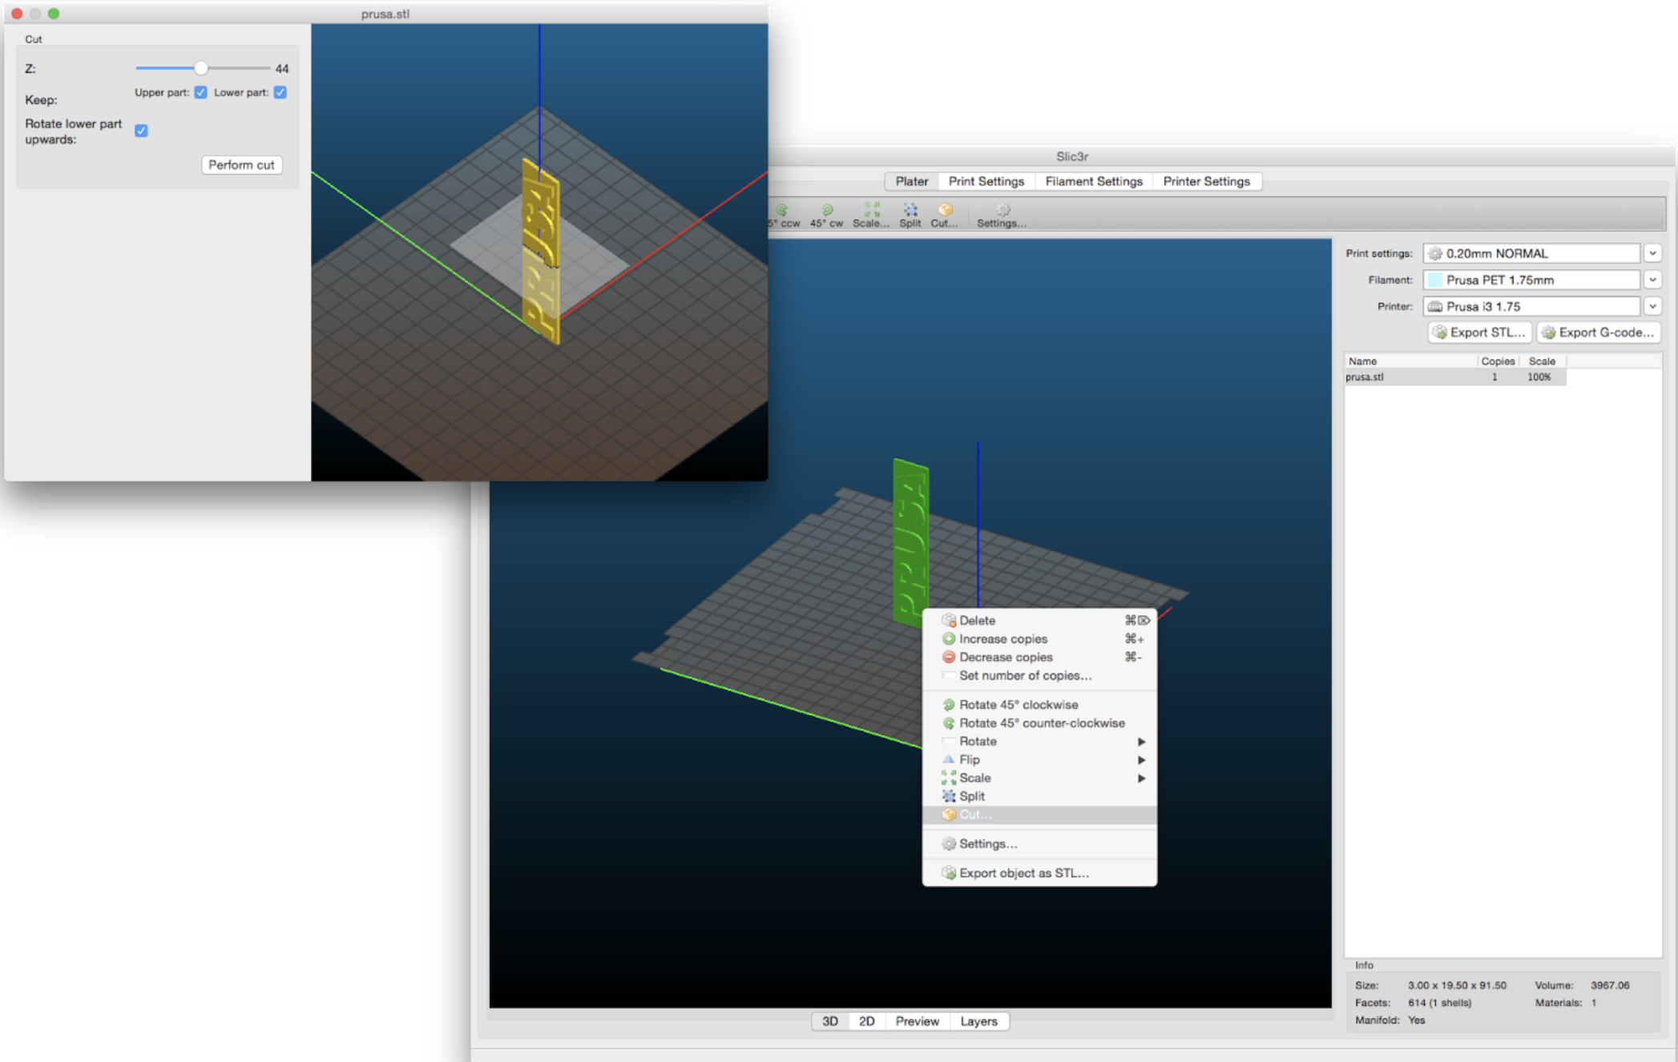Click the 100% scale cell of prusa.stl
This screenshot has height=1062, width=1678.
(x=1539, y=376)
